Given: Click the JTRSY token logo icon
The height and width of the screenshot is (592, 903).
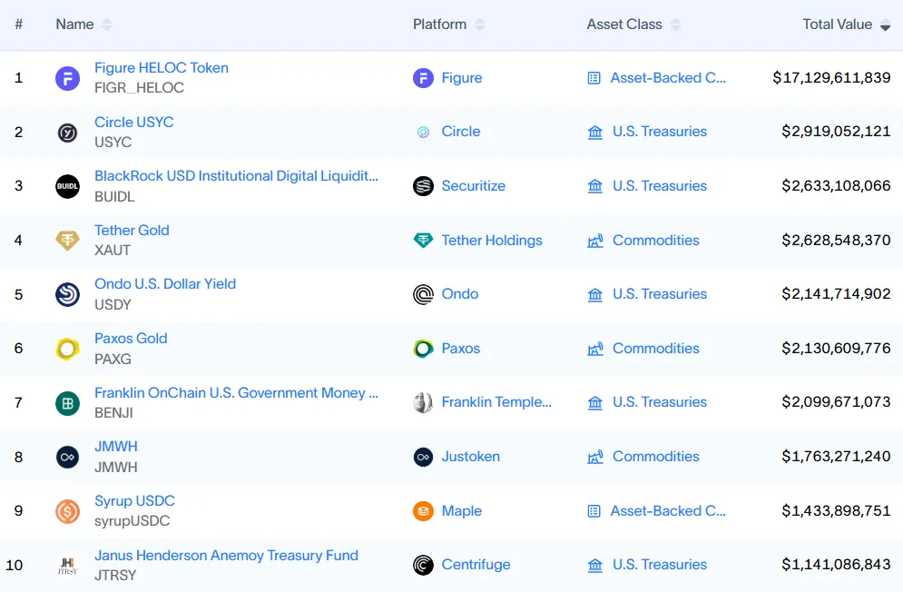Looking at the screenshot, I should pyautogui.click(x=67, y=566).
